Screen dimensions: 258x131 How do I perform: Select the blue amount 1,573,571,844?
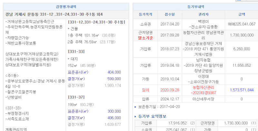(x=243, y=90)
